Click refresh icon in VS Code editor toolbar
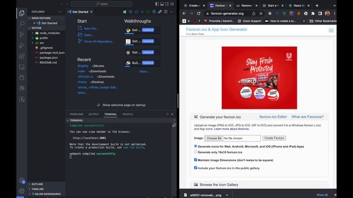The height and width of the screenshot is (198, 353). 131,12
